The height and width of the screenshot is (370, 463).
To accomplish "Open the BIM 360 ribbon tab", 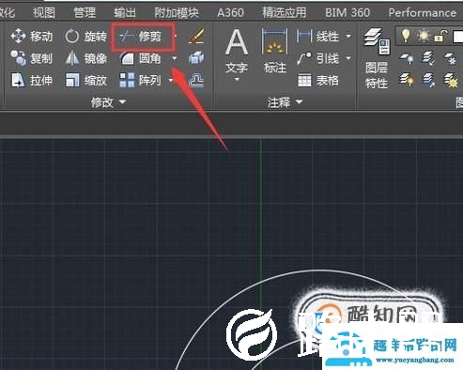I will 347,12.
